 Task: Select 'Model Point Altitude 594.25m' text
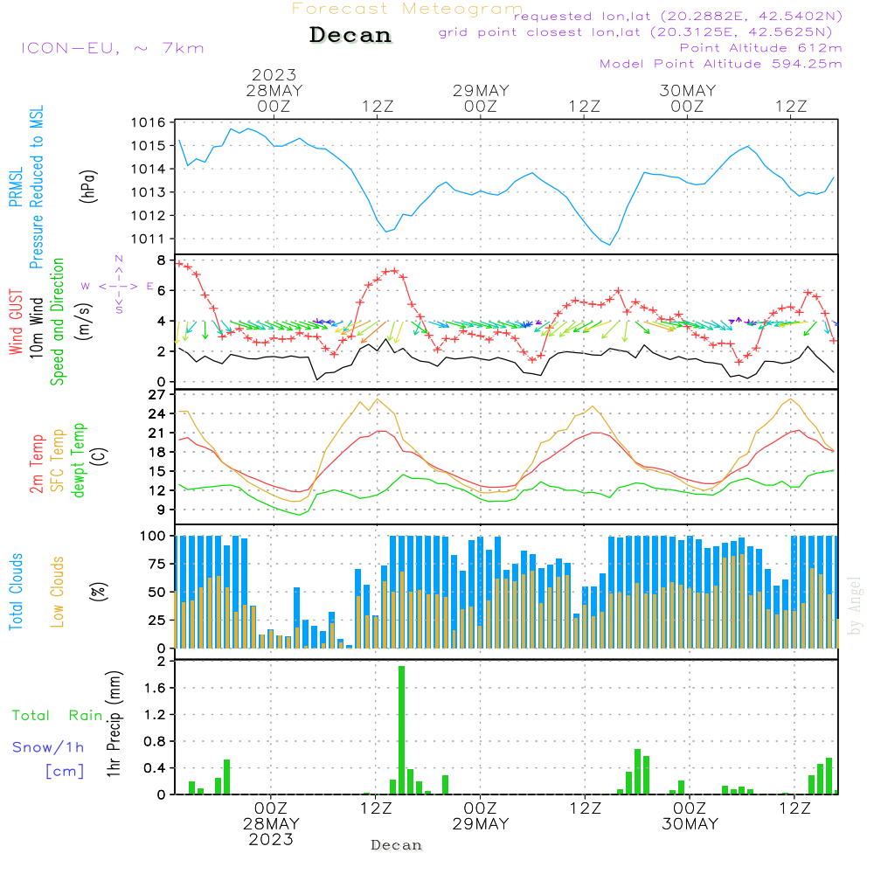tap(721, 64)
